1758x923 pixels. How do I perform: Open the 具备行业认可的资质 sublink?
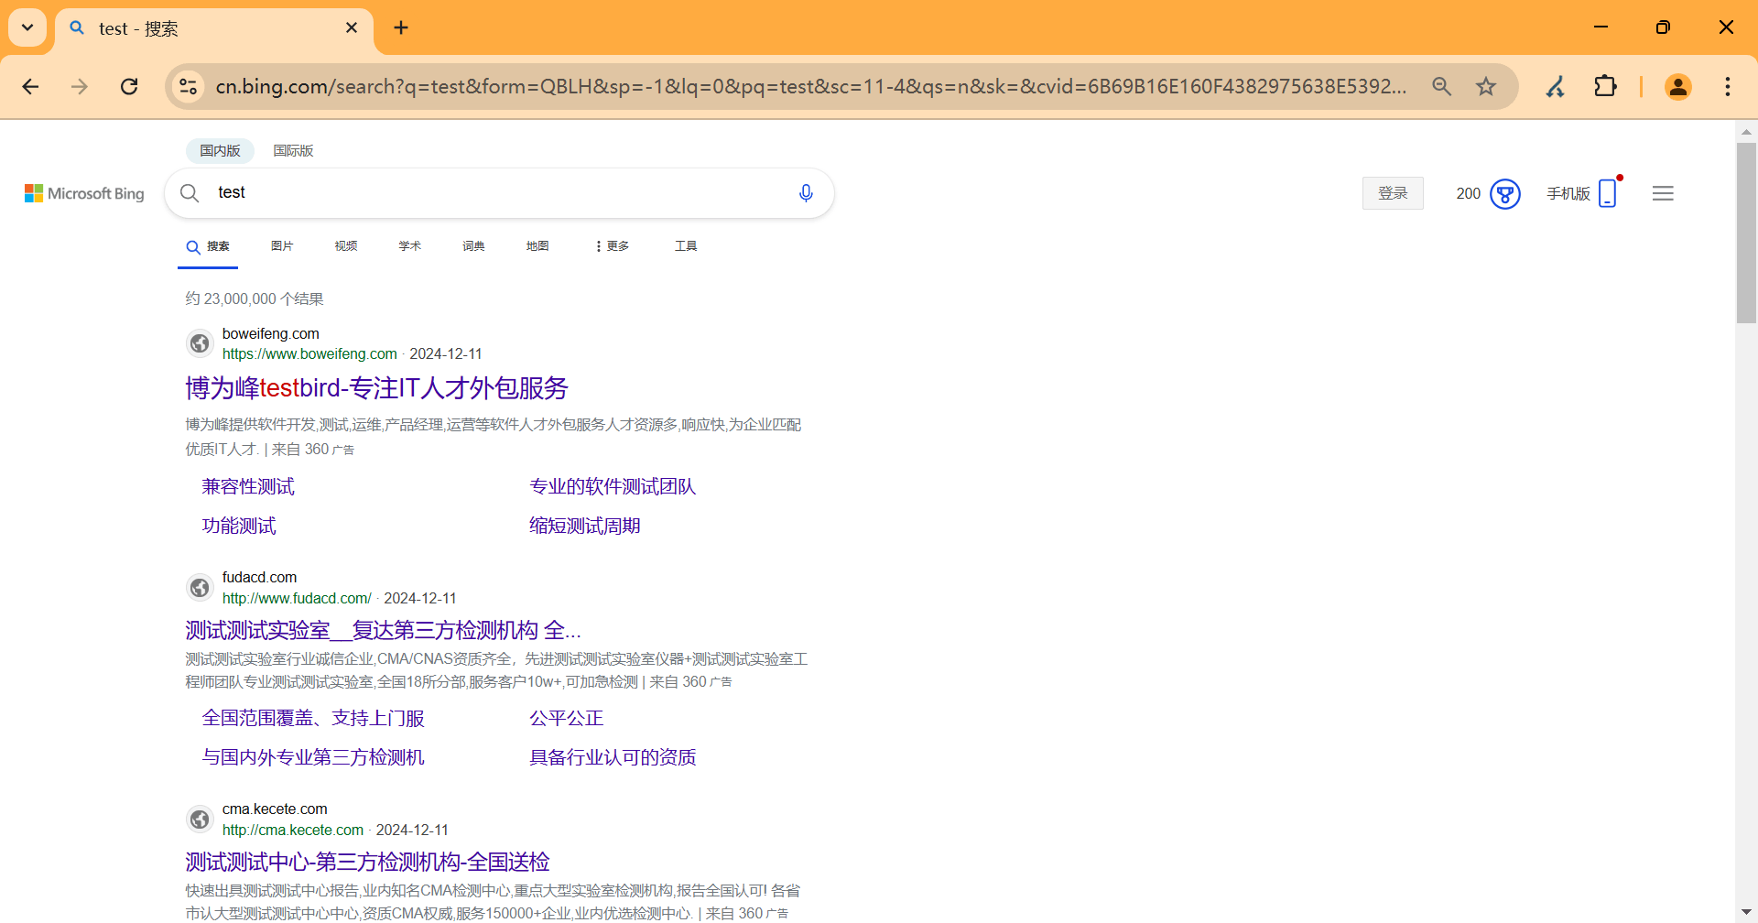613,757
